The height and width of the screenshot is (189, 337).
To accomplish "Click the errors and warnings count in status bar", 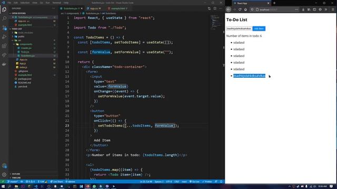I will pos(31,182).
